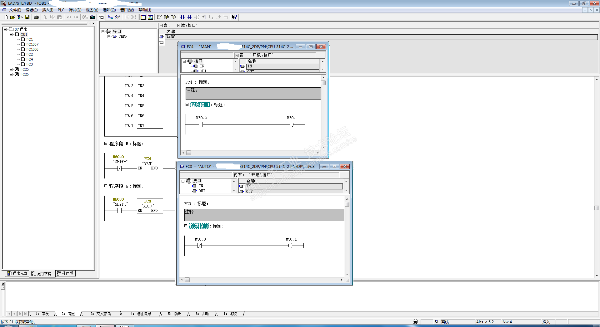Select FC1007 in the program tree
Image resolution: width=600 pixels, height=327 pixels.
(32, 44)
